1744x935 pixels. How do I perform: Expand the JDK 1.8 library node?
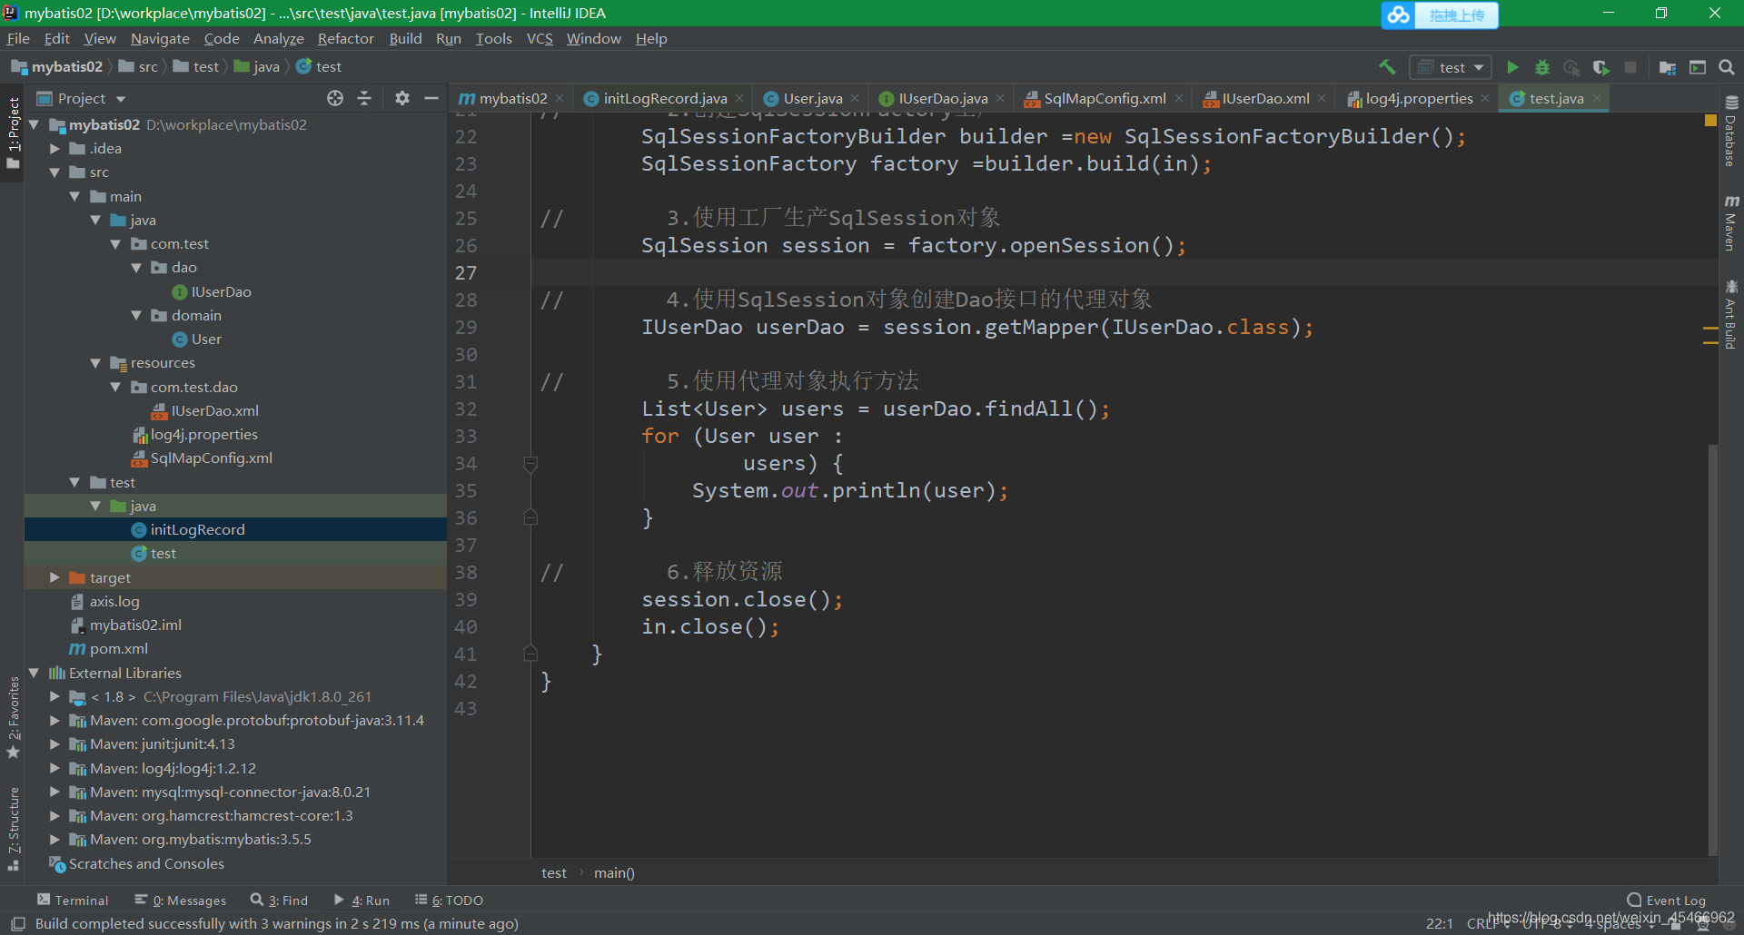point(54,696)
